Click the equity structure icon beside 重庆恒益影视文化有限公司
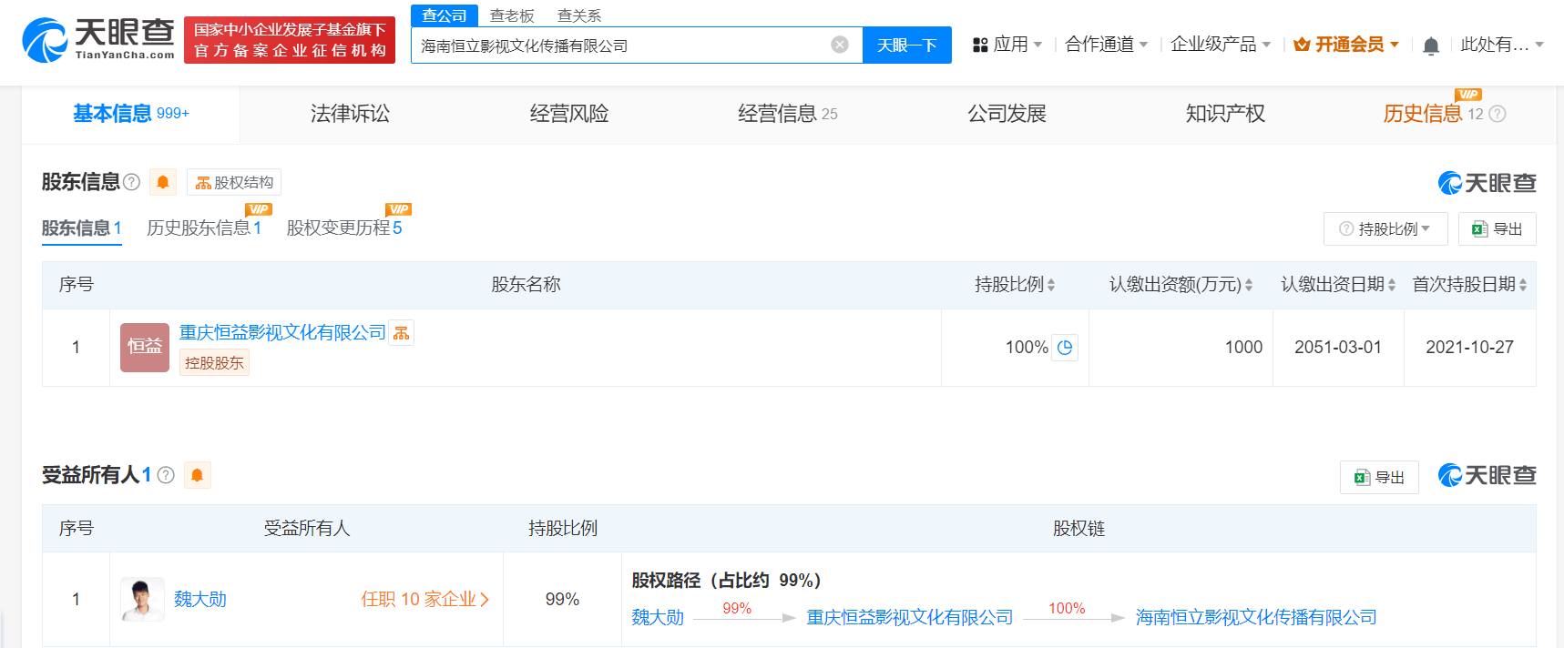Screen dimensions: 1564x648 (401, 333)
